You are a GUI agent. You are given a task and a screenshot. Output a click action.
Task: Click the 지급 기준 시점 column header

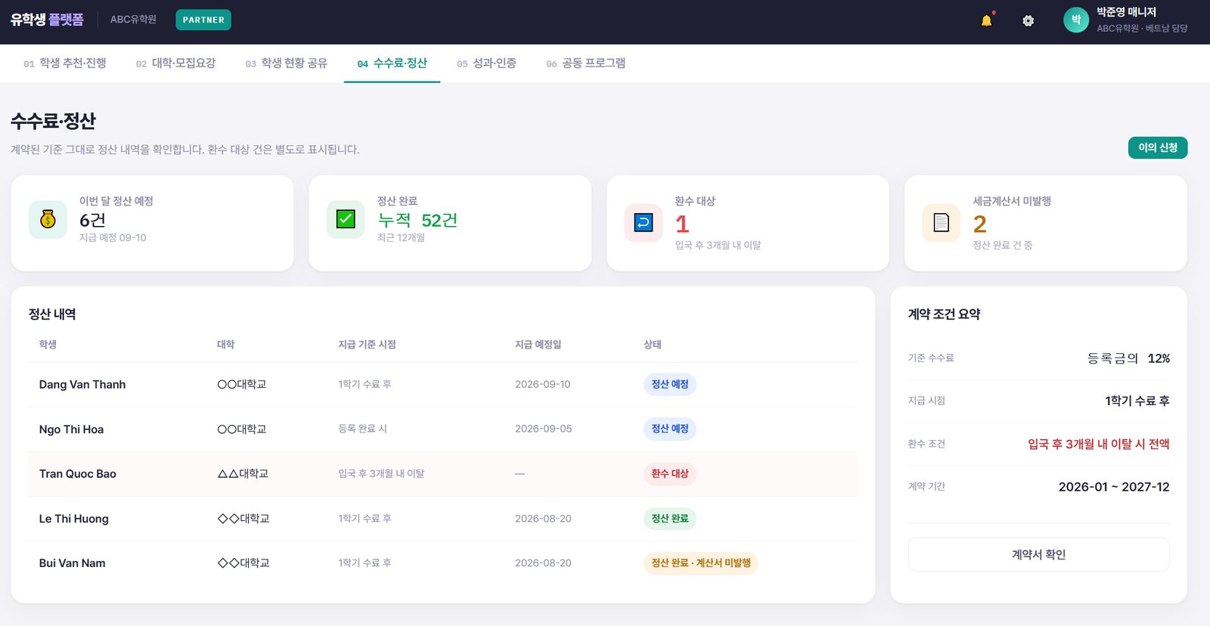(x=367, y=344)
